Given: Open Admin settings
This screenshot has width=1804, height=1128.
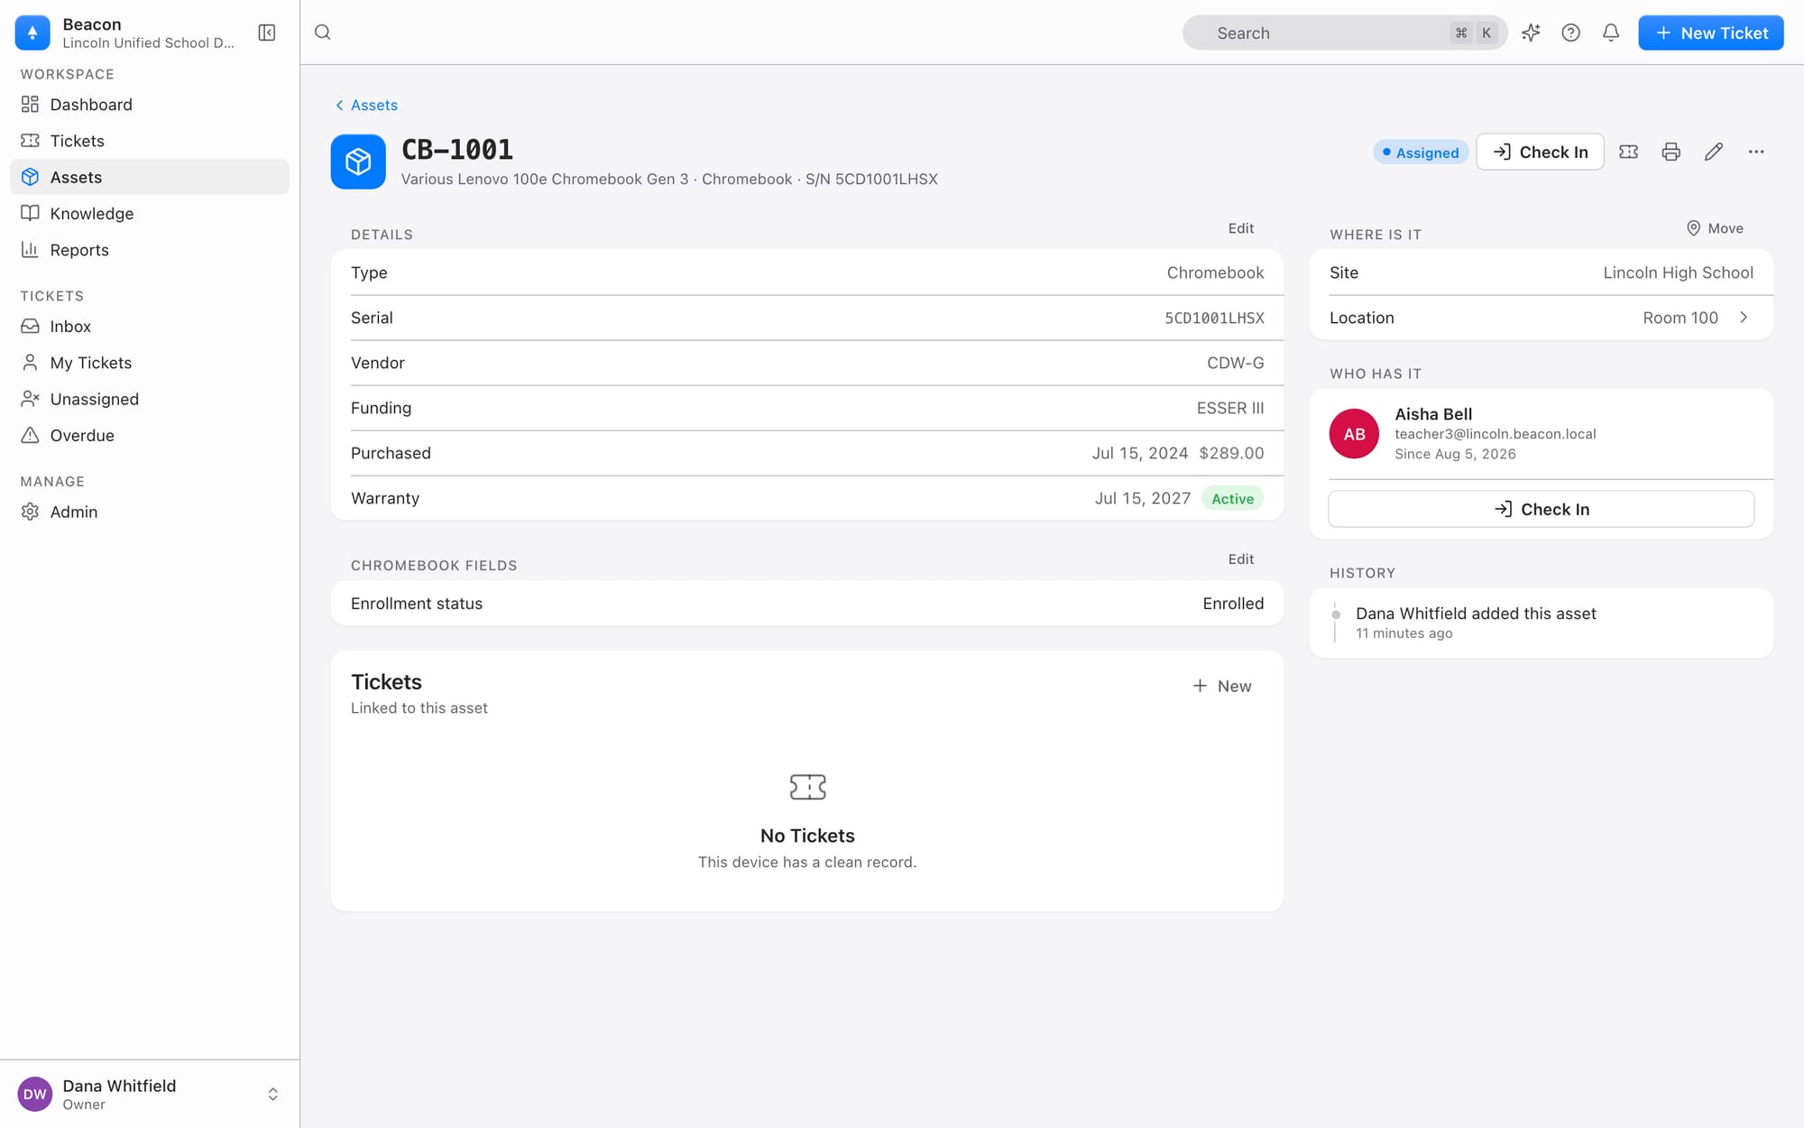Looking at the screenshot, I should (150, 512).
